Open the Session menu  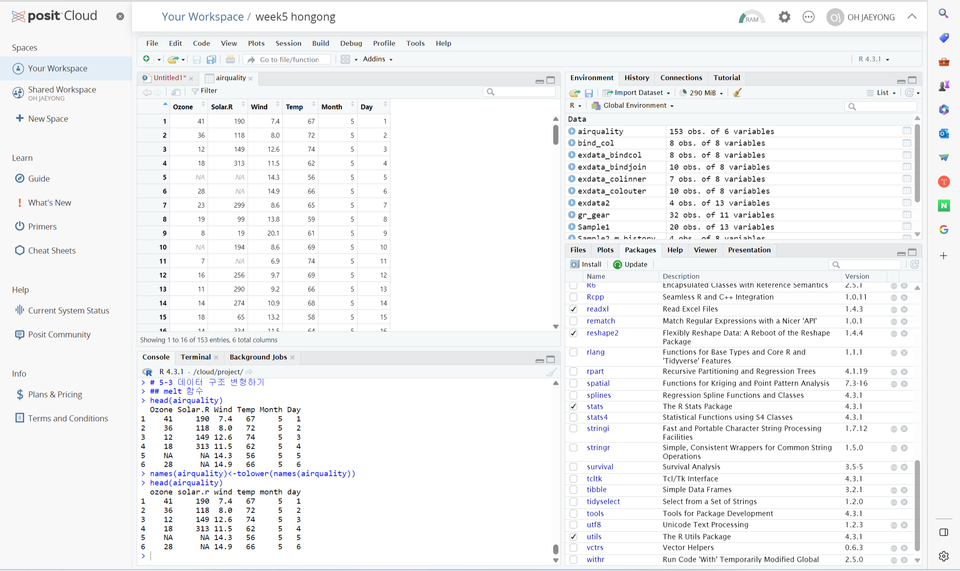point(288,43)
